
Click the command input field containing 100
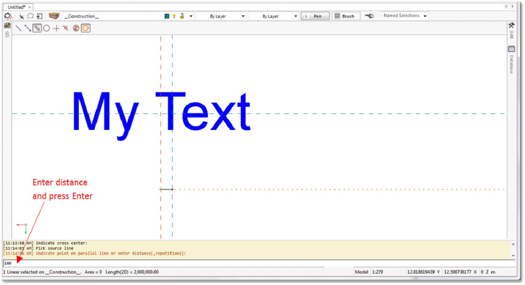coord(259,263)
